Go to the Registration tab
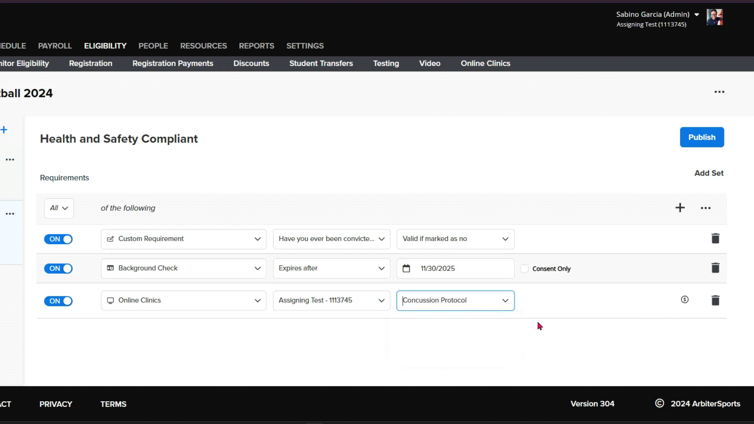 (x=91, y=63)
